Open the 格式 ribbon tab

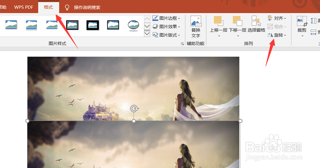pos(48,7)
